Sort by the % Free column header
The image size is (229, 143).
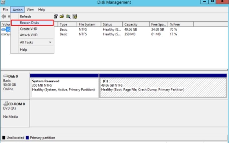click(x=181, y=24)
